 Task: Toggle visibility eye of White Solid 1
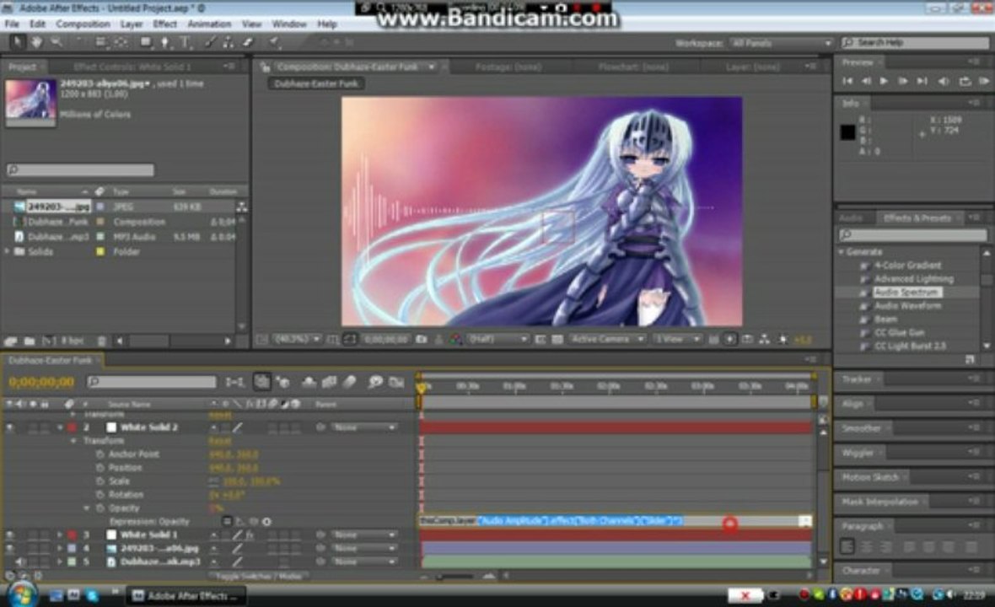10,534
